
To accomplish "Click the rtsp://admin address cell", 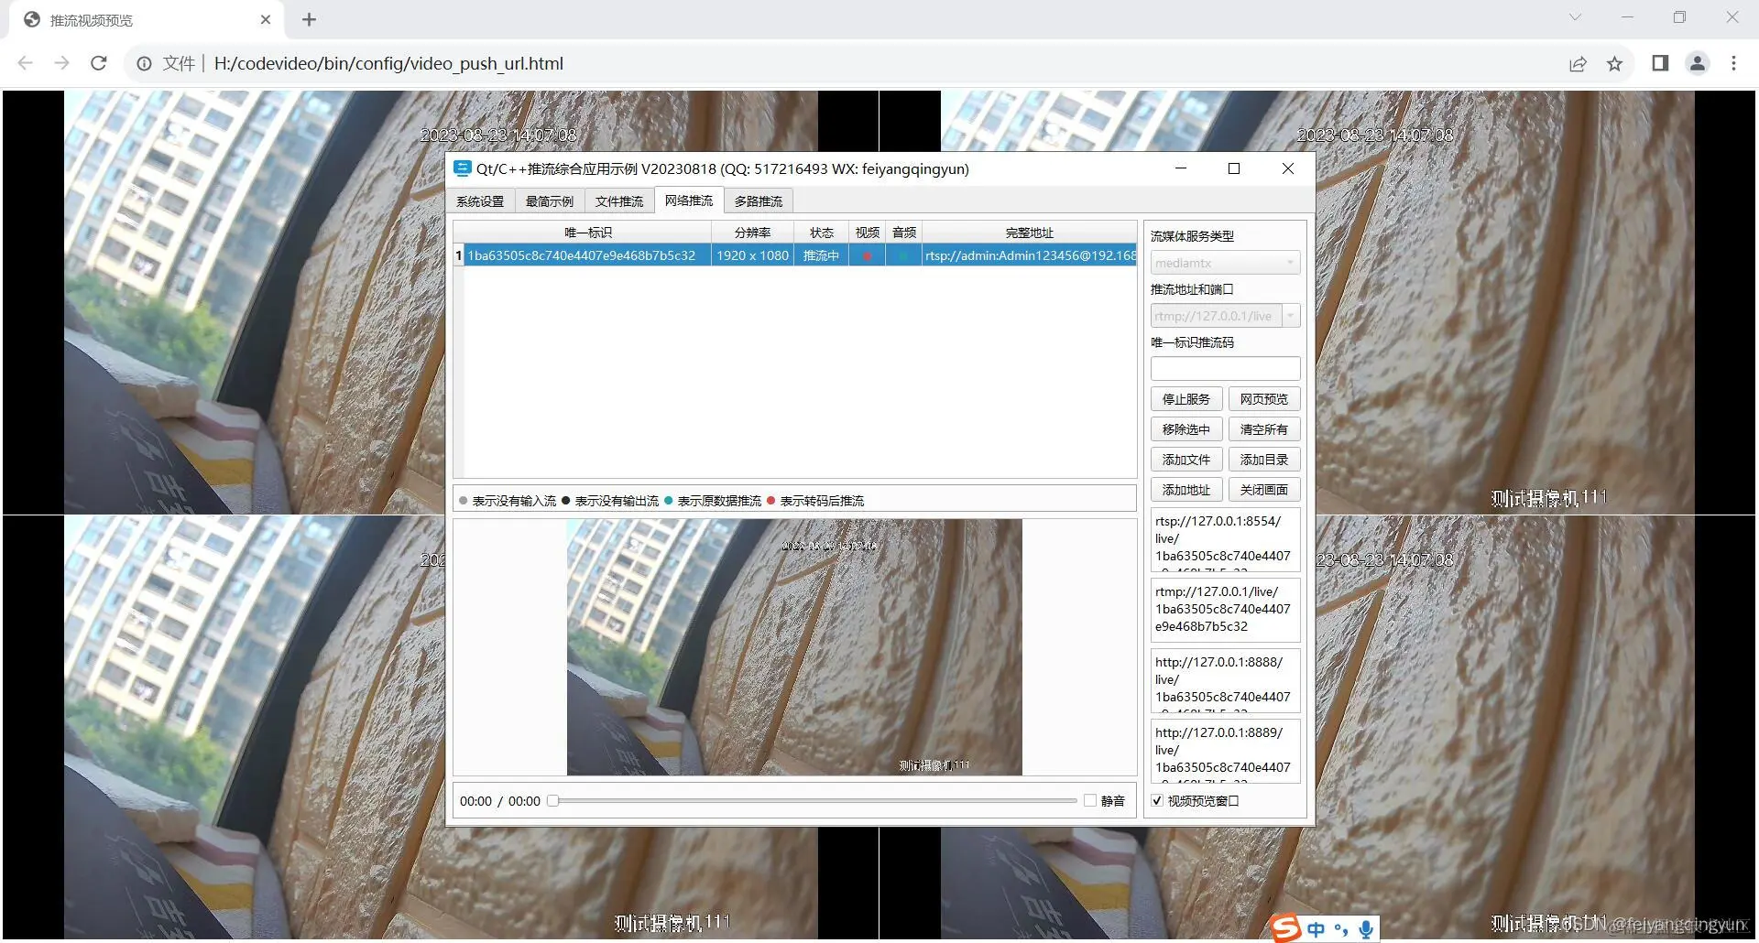I will pyautogui.click(x=1030, y=255).
